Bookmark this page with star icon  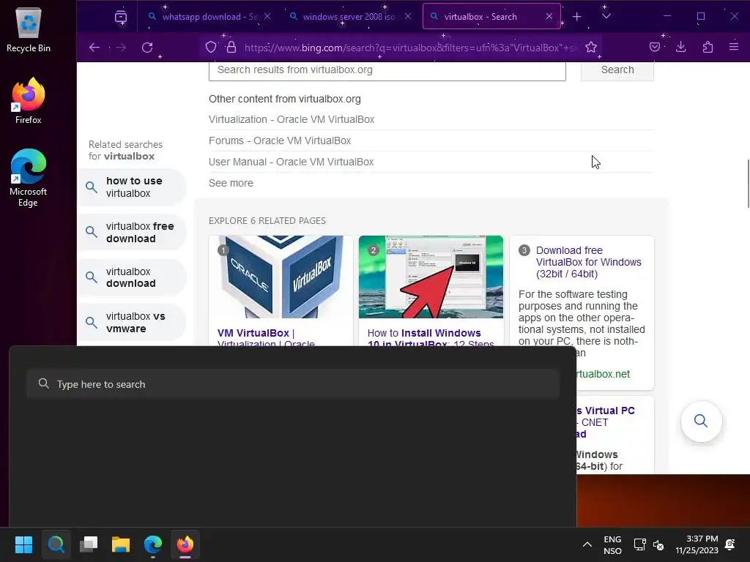[591, 47]
